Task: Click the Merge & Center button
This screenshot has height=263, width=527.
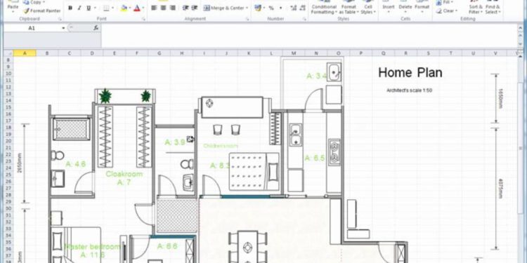Action: pyautogui.click(x=223, y=8)
